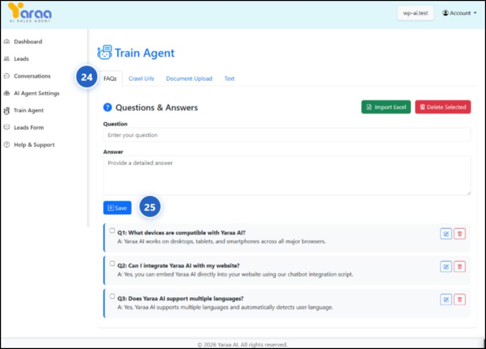This screenshot has width=486, height=349.
Task: Click the answer about desktops, tablets, and smartphones
Action: pyautogui.click(x=222, y=241)
